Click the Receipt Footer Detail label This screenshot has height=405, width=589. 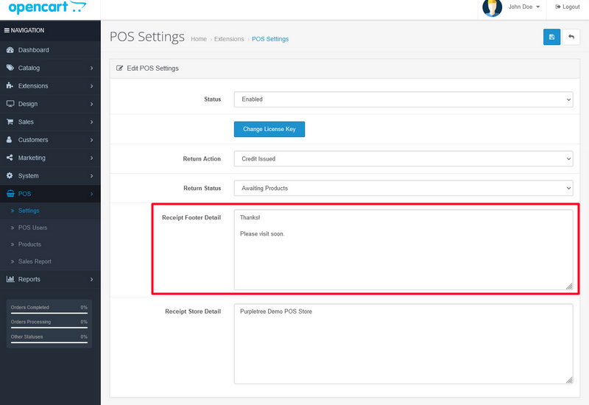[x=191, y=217]
